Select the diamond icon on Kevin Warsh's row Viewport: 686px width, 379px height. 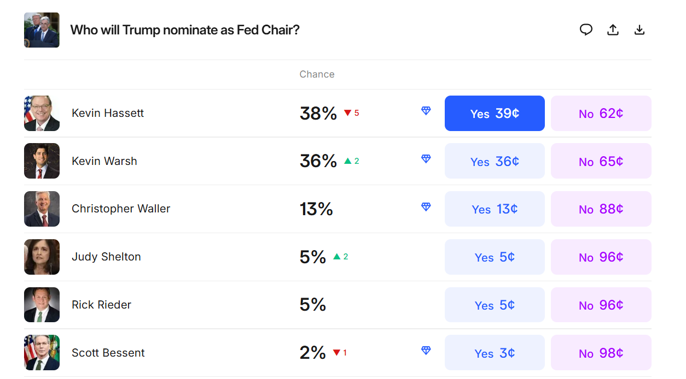click(x=426, y=159)
